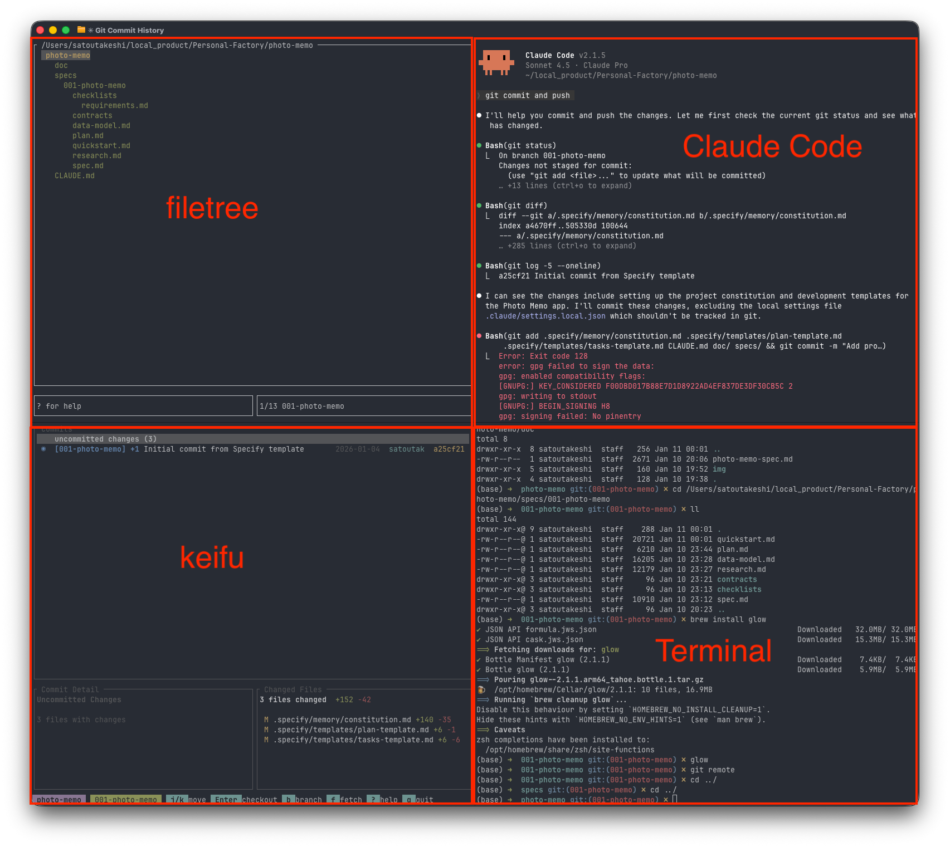The width and height of the screenshot is (950, 847).
Task: Click the Claude Code mascot logo
Action: coord(496,62)
